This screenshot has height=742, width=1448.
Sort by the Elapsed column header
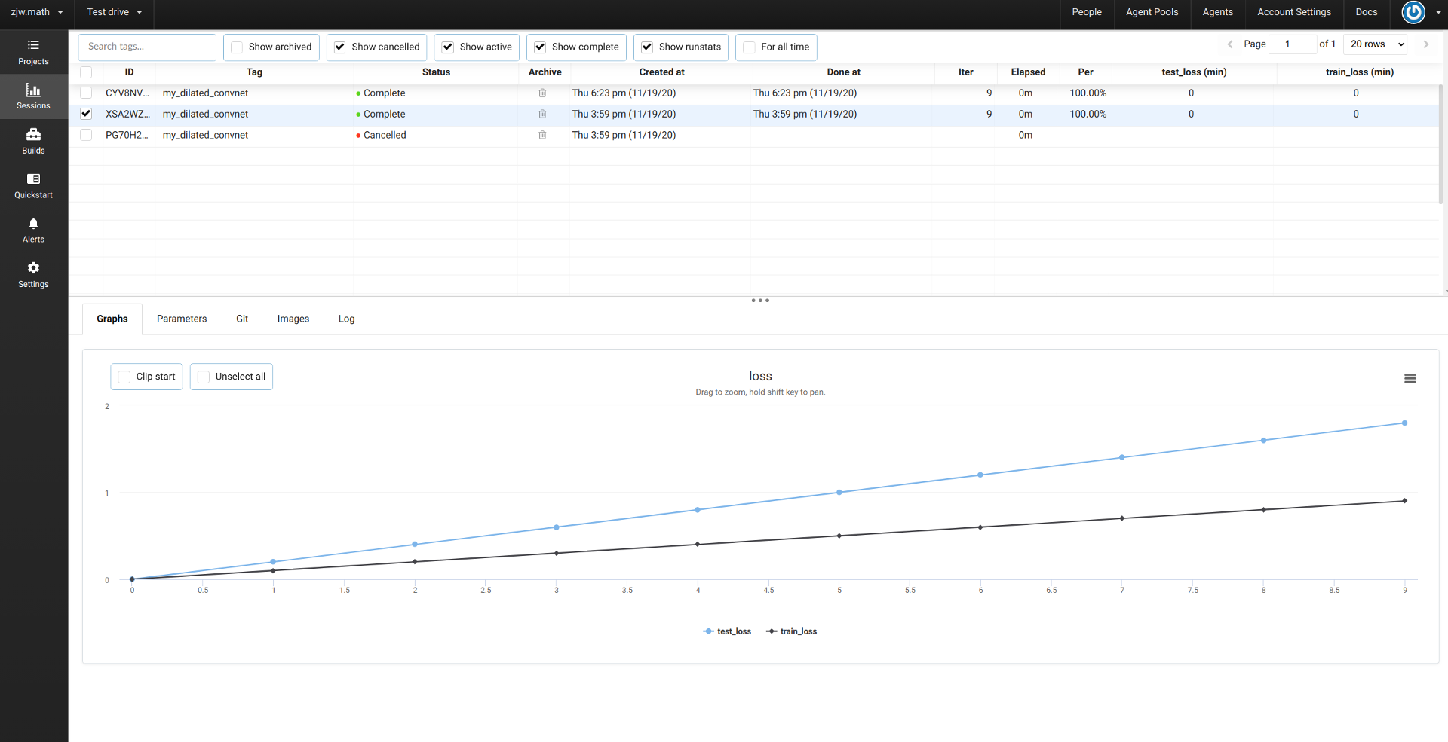pos(1028,72)
